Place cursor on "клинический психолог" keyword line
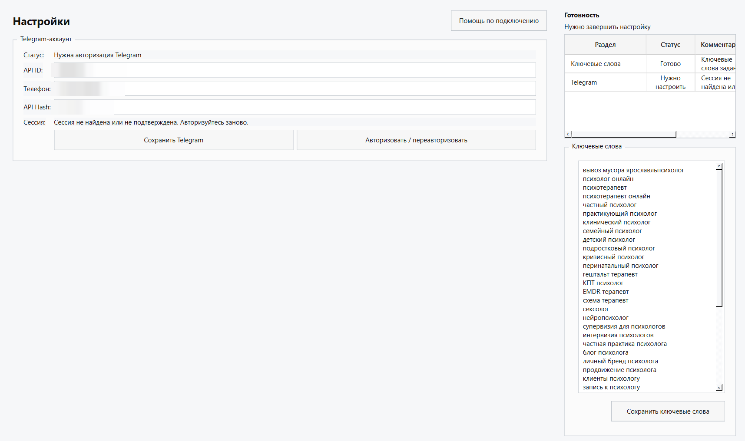745x441 pixels. coord(617,222)
